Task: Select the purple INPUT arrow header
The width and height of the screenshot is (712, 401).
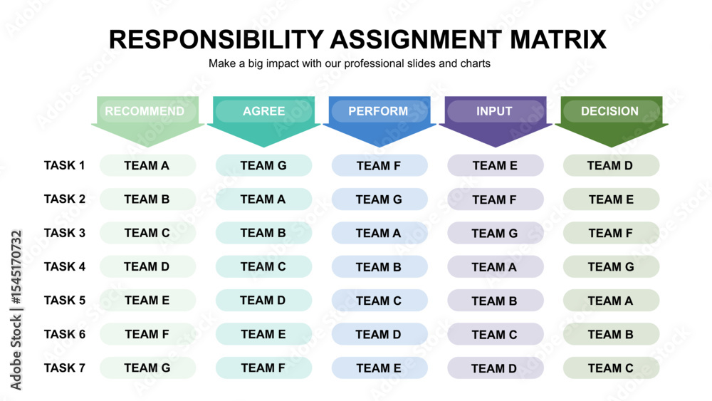Action: click(x=496, y=121)
